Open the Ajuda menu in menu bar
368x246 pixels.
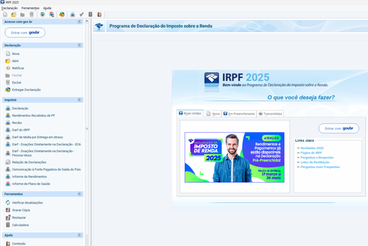coord(47,8)
